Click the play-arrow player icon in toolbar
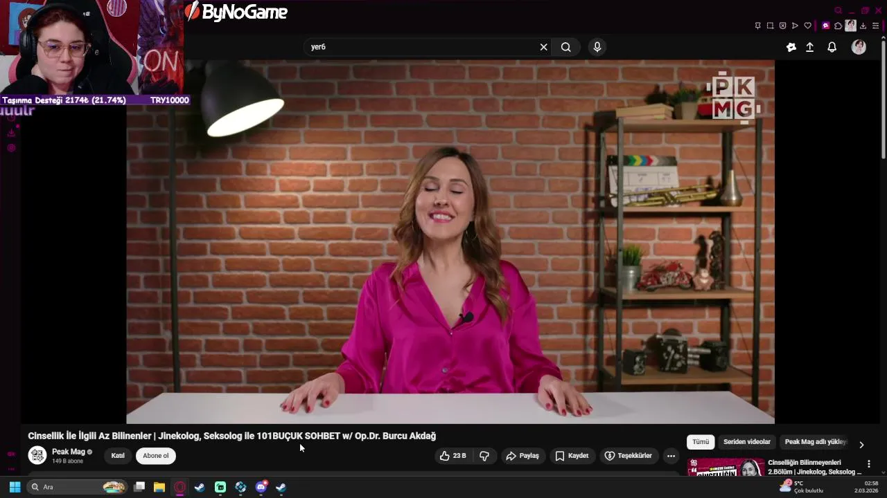The height and width of the screenshot is (498, 887). (x=795, y=26)
